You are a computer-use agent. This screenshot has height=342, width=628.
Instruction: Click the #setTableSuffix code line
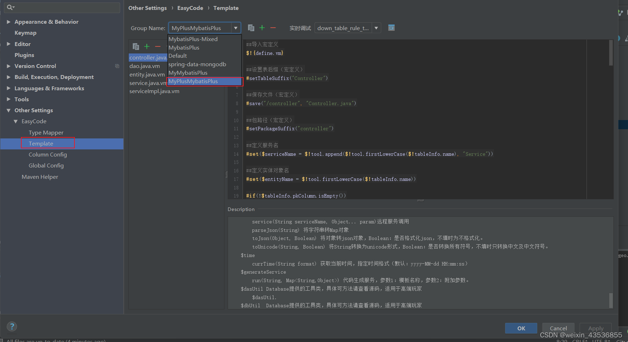pos(287,78)
